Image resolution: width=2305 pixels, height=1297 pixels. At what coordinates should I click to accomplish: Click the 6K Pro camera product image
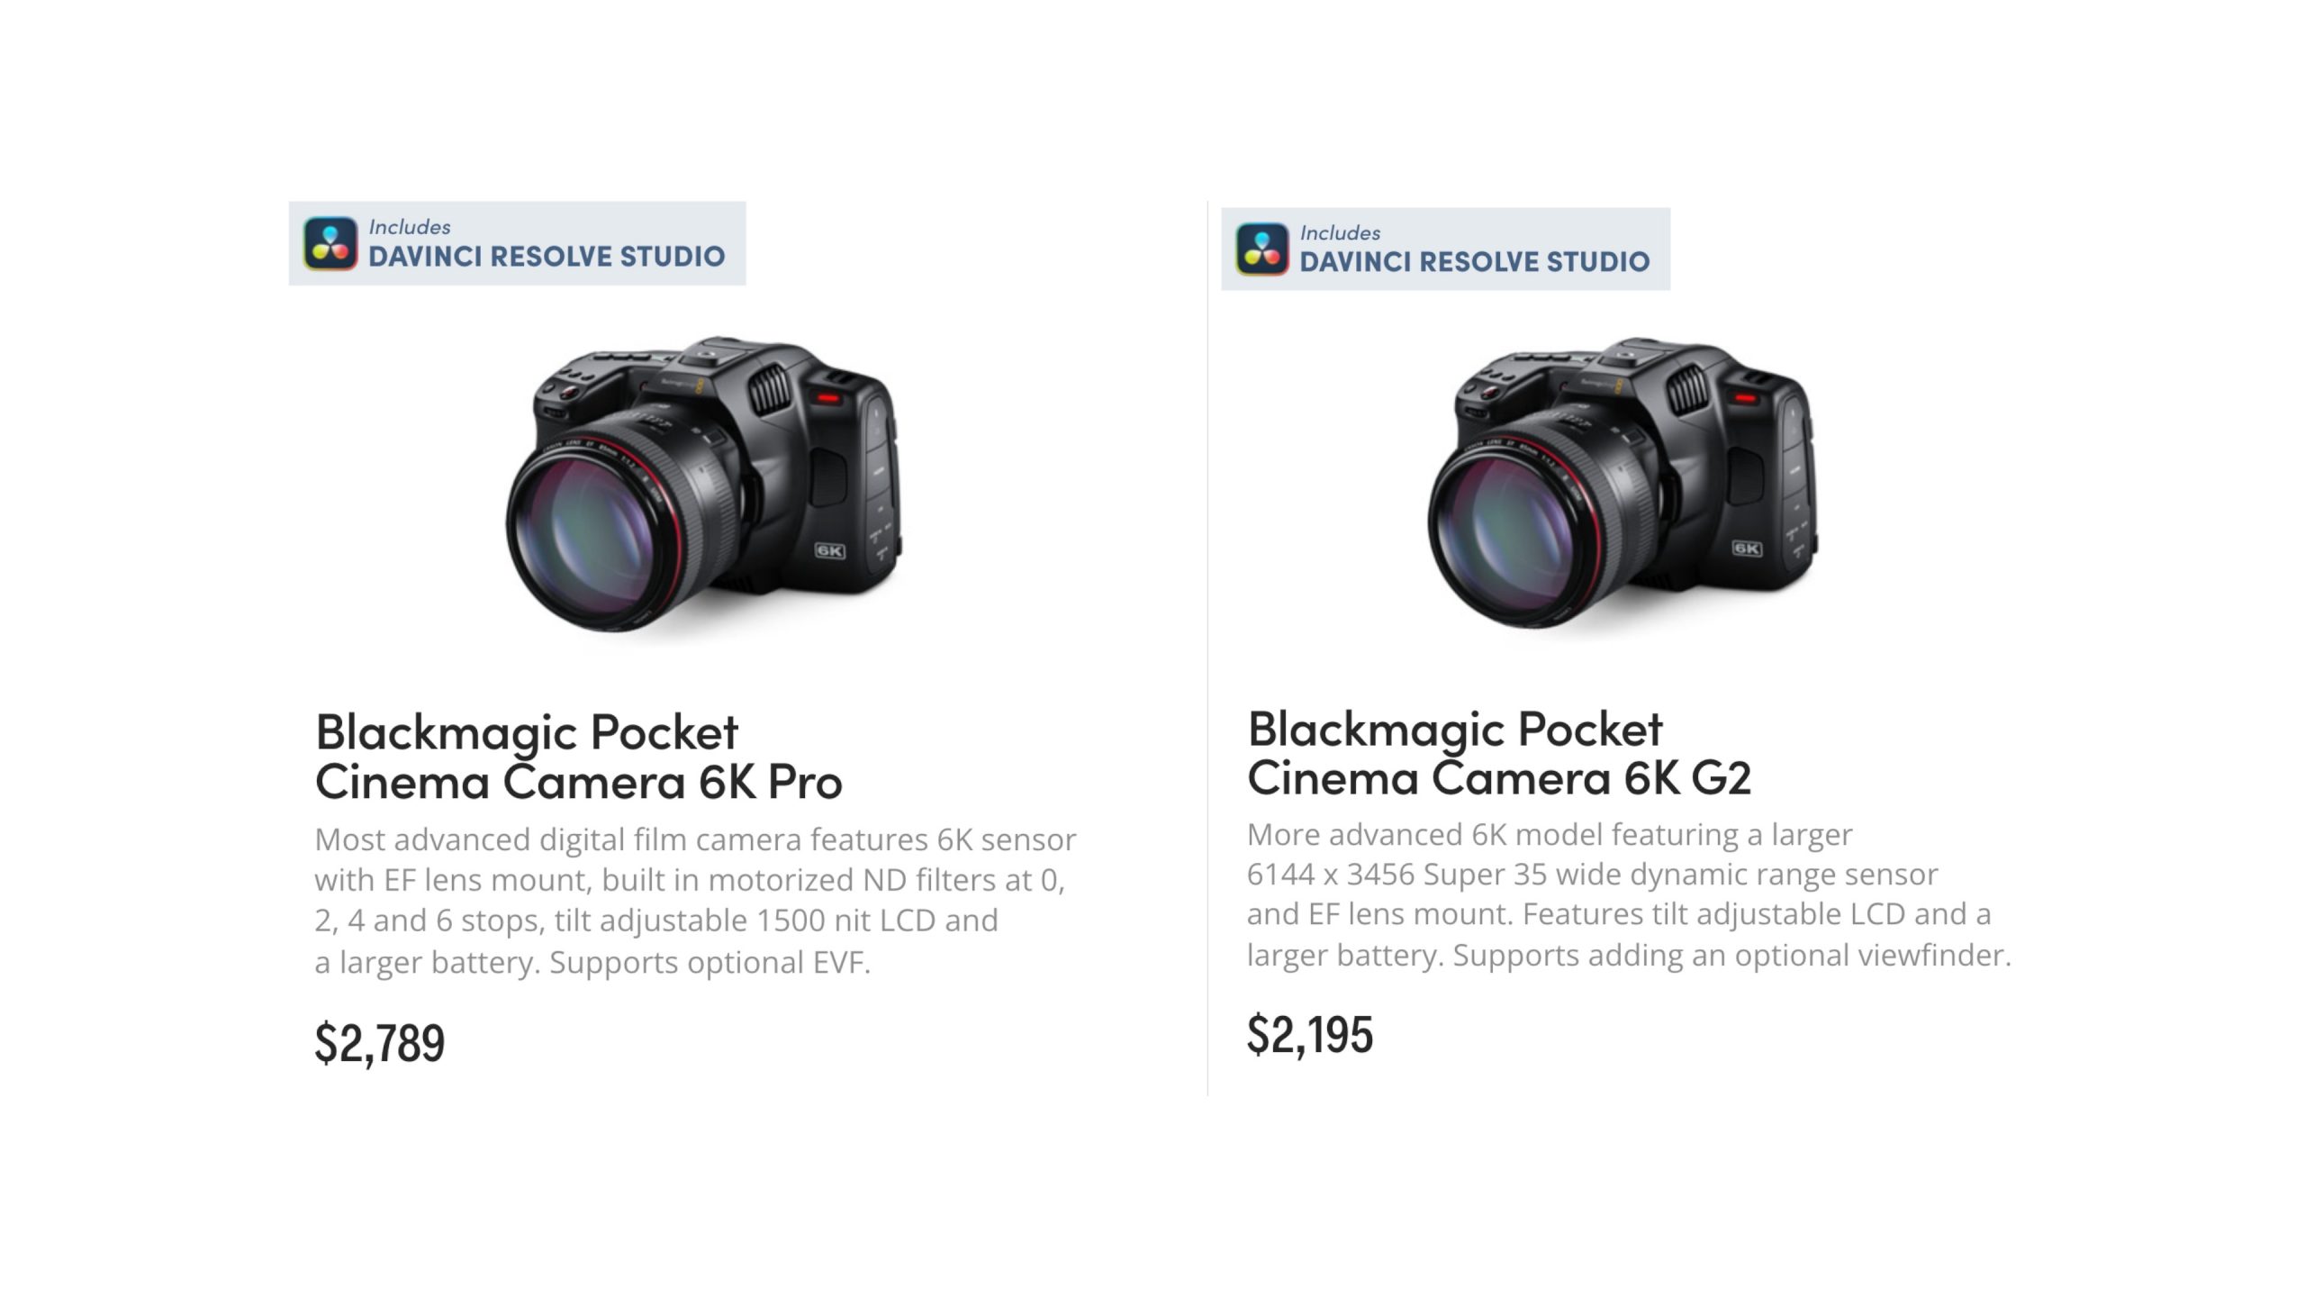(704, 486)
